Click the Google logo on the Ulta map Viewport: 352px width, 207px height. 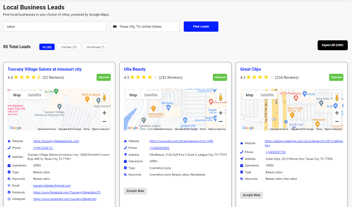(x=132, y=128)
